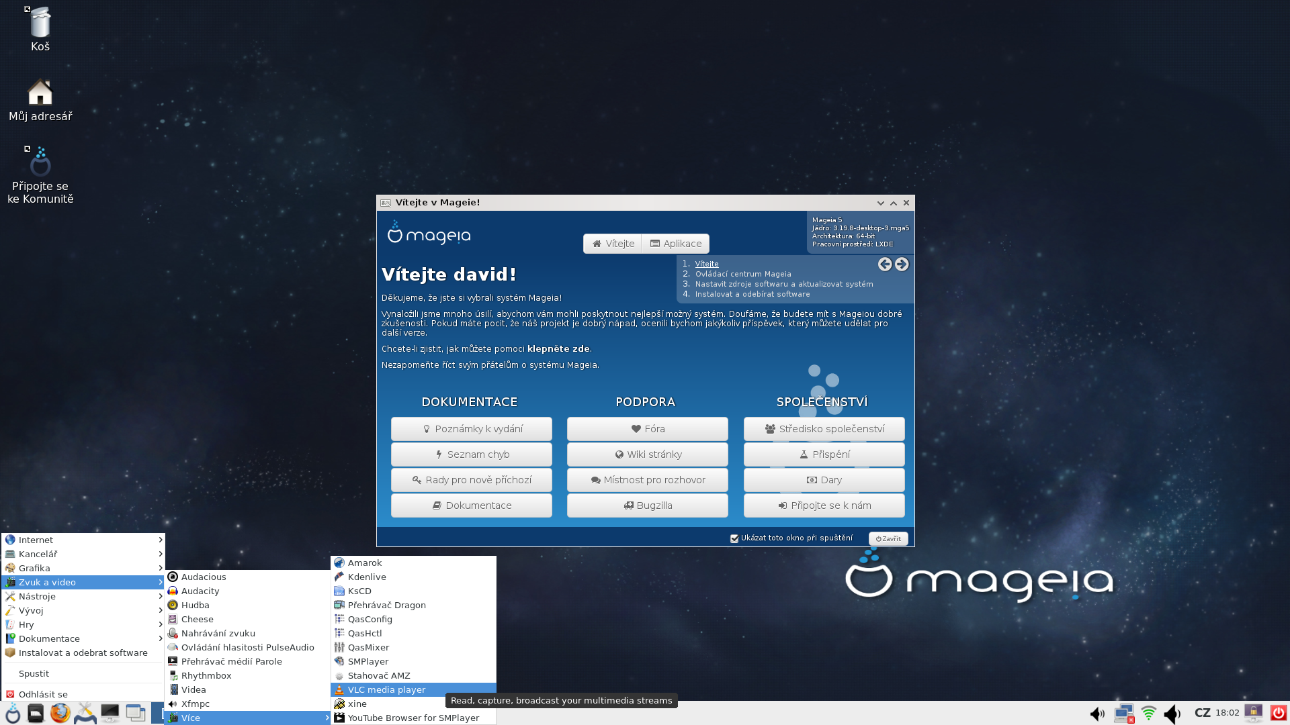
Task: Toggle Ukázat toto okno při spuštění
Action: click(734, 538)
